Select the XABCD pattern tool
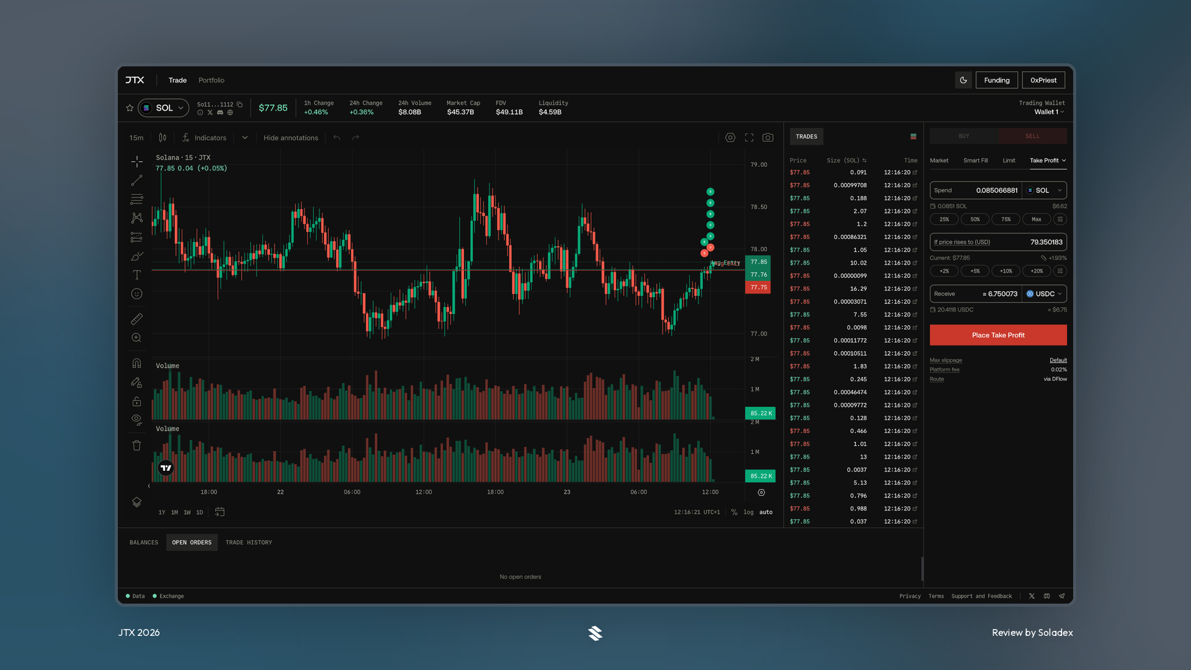The height and width of the screenshot is (670, 1191). click(x=136, y=218)
